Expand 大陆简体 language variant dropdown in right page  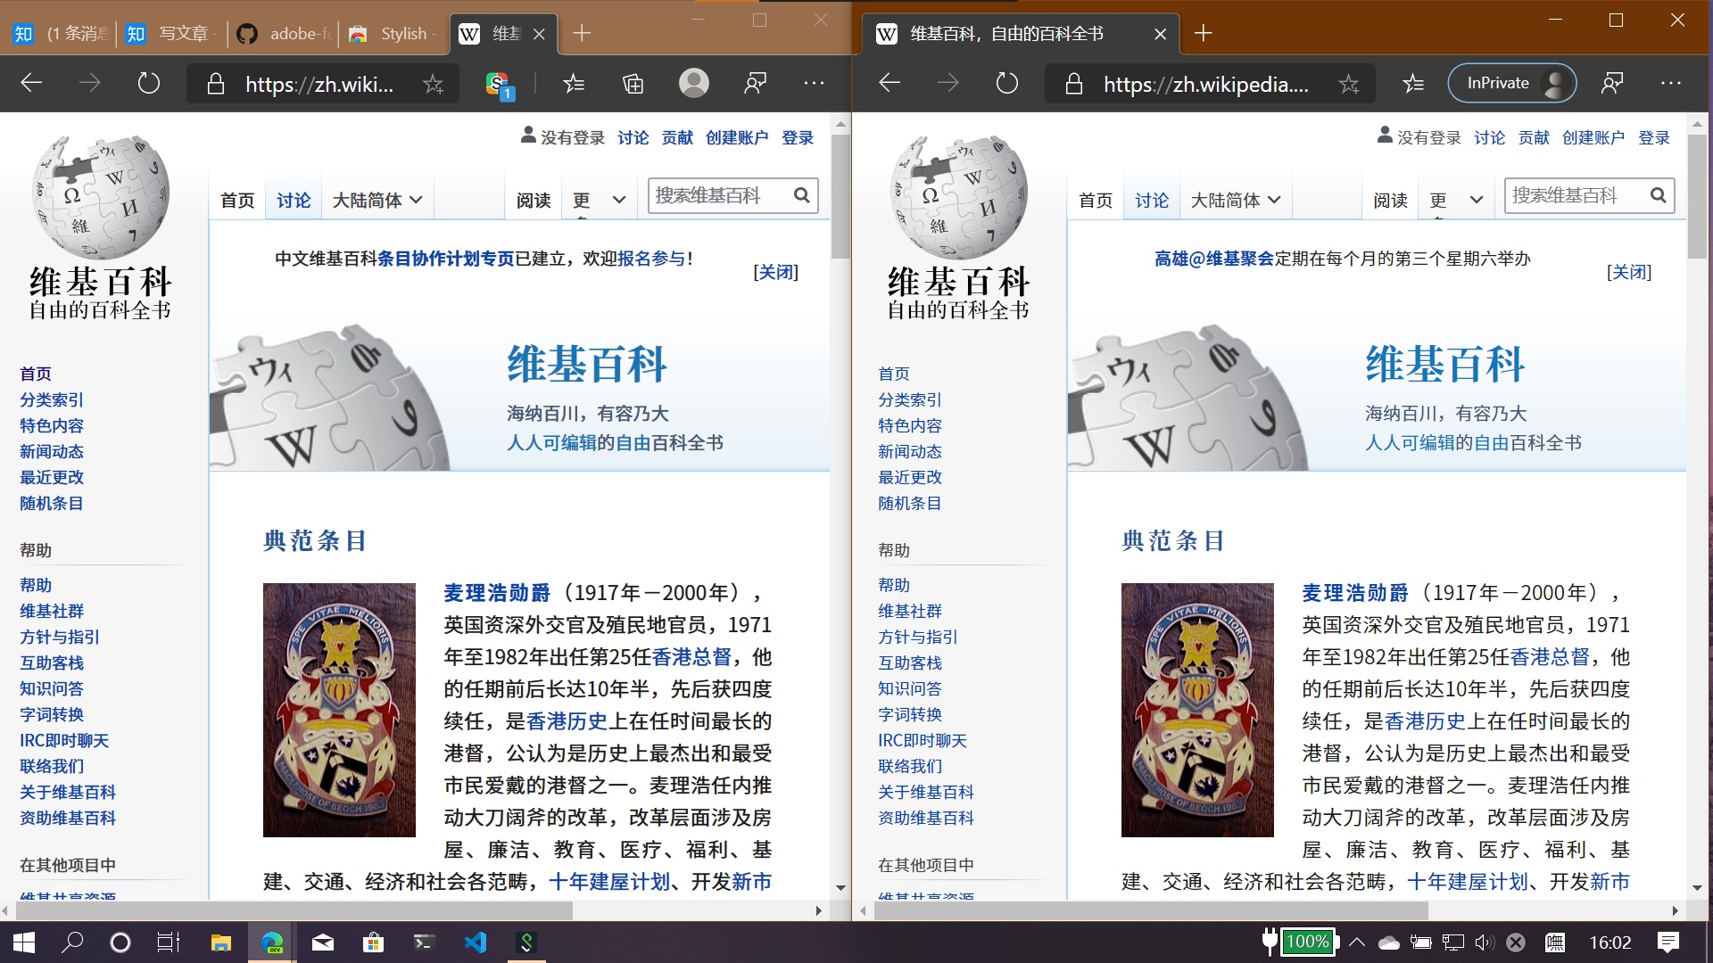click(1236, 200)
